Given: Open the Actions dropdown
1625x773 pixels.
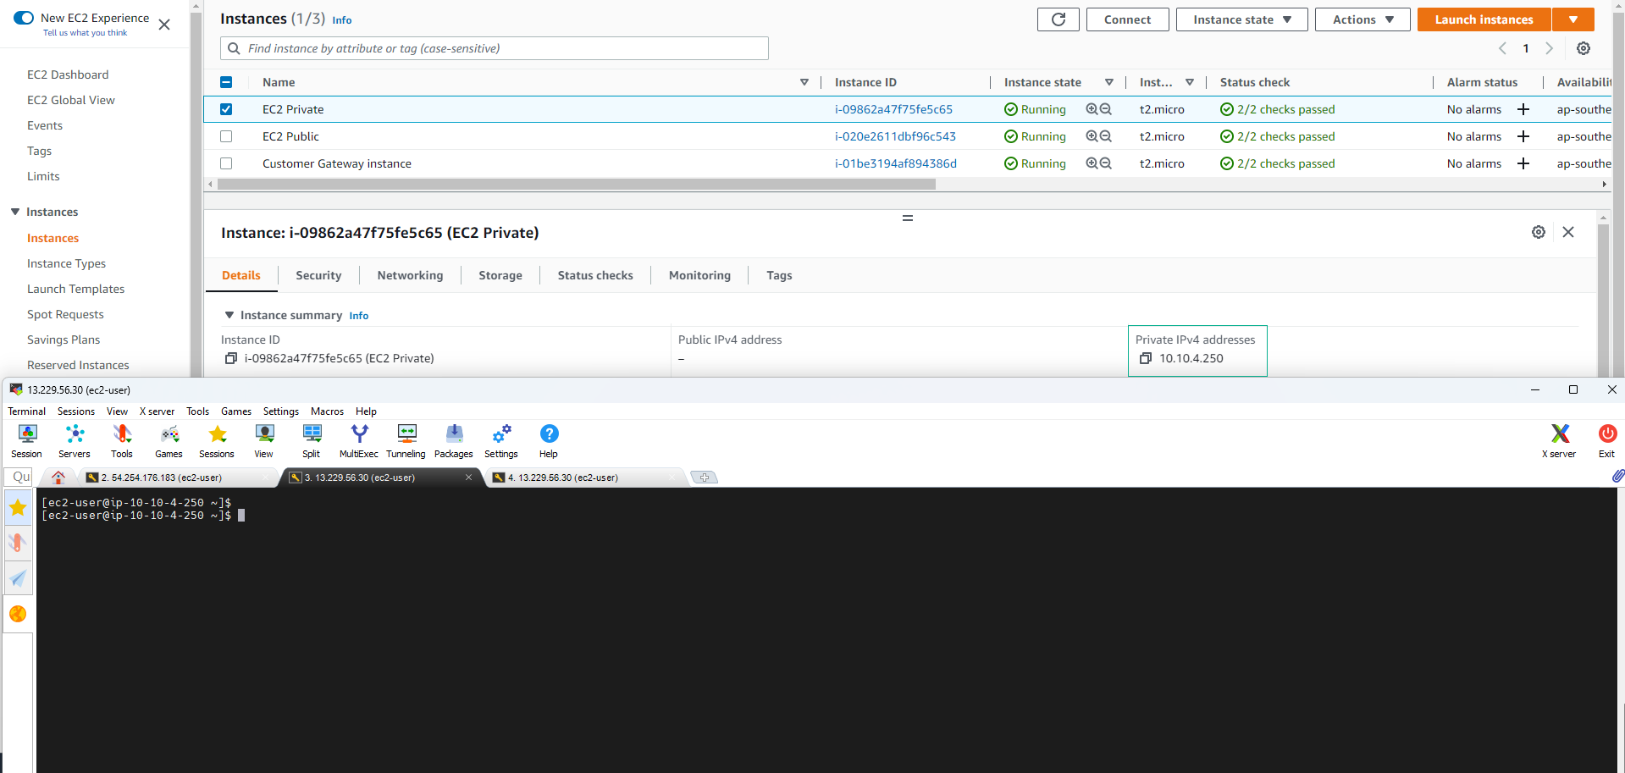Looking at the screenshot, I should click(1362, 19).
